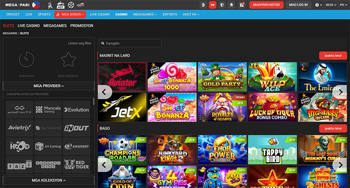Expand the MGA BONUS dropdown
Image resolution: width=350 pixels, height=188 pixels.
pyautogui.click(x=70, y=15)
